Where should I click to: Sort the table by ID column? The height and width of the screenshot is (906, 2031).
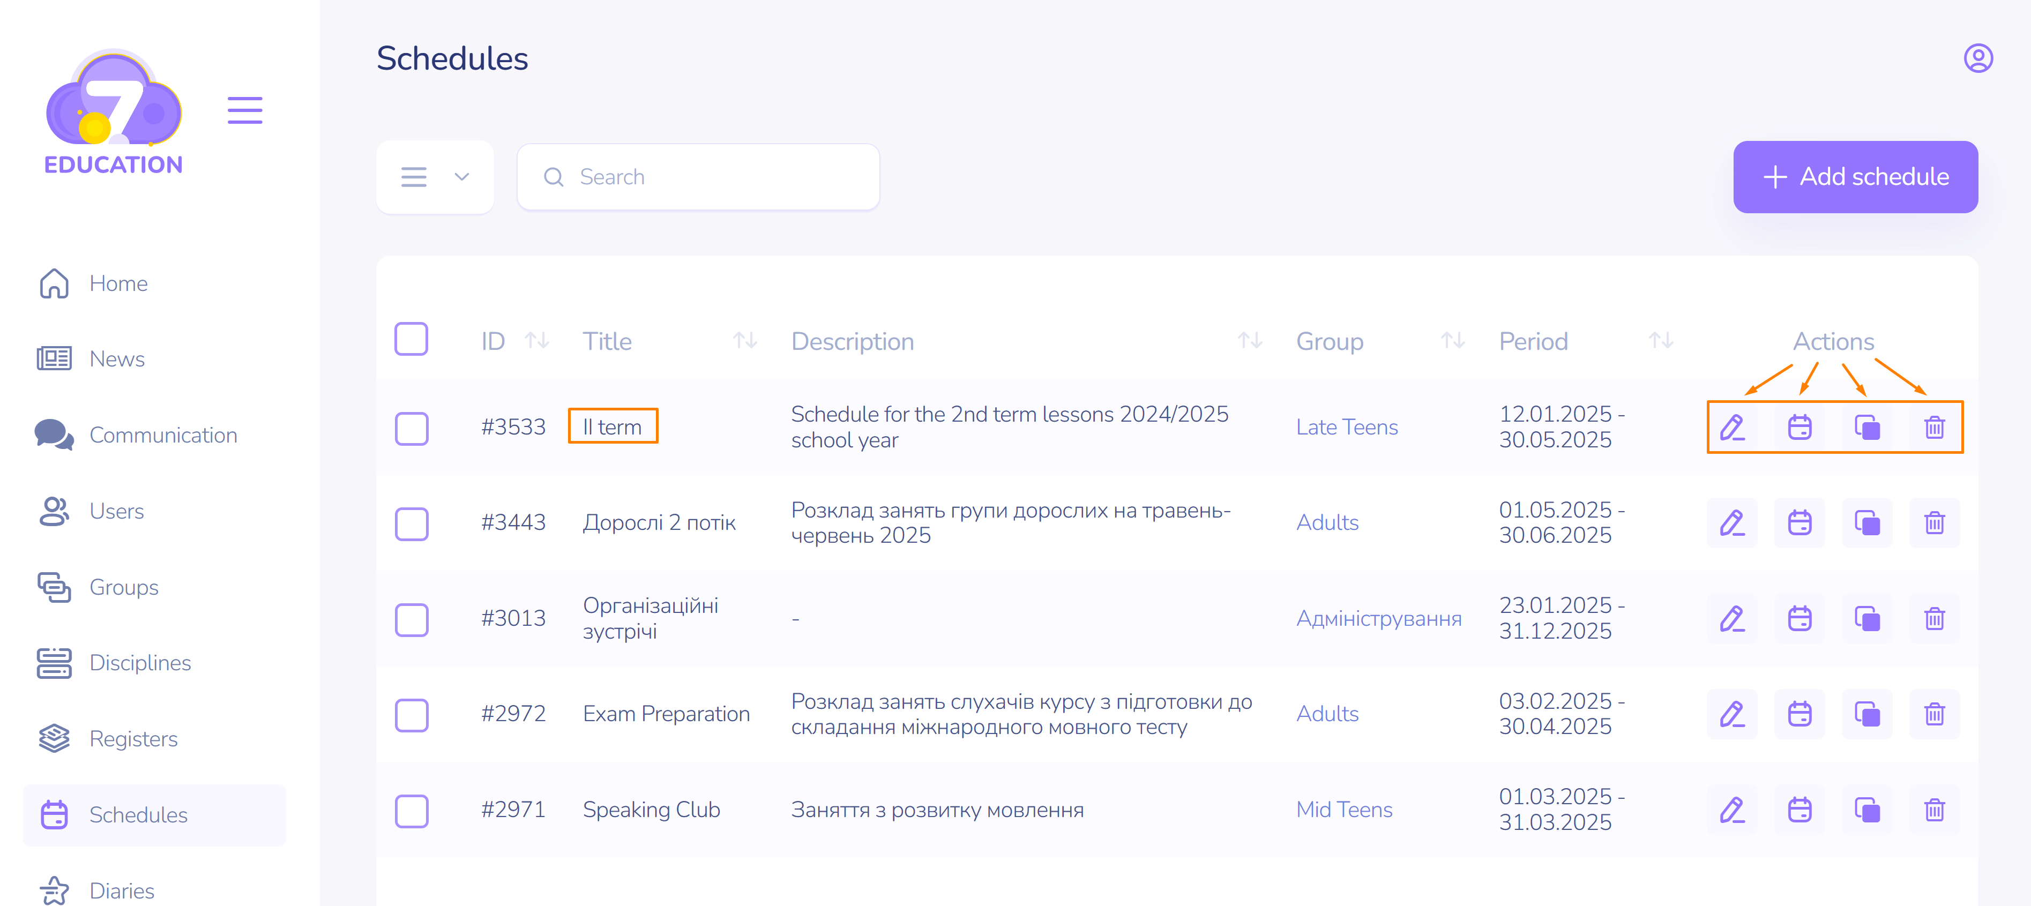tap(537, 341)
